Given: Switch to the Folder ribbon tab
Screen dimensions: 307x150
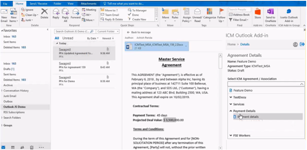Looking at the screenshot, I should click(x=57, y=4).
